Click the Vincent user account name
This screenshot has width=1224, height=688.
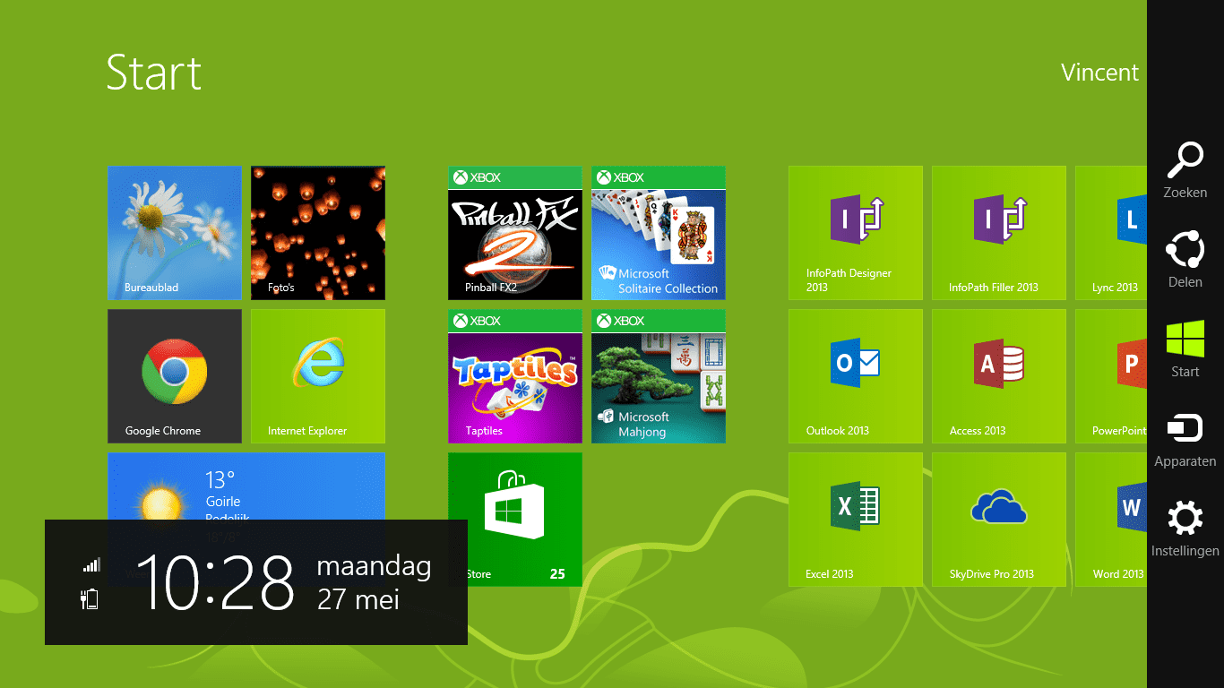[x=1099, y=73]
